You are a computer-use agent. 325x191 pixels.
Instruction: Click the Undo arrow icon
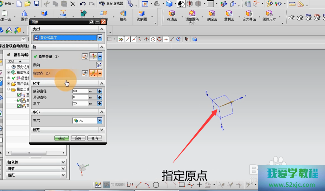pos(83,4)
